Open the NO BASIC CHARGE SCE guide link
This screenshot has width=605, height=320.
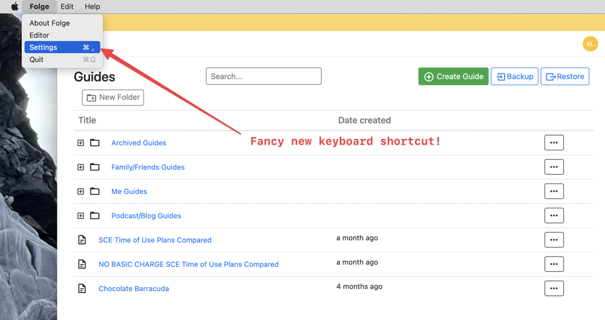point(188,264)
